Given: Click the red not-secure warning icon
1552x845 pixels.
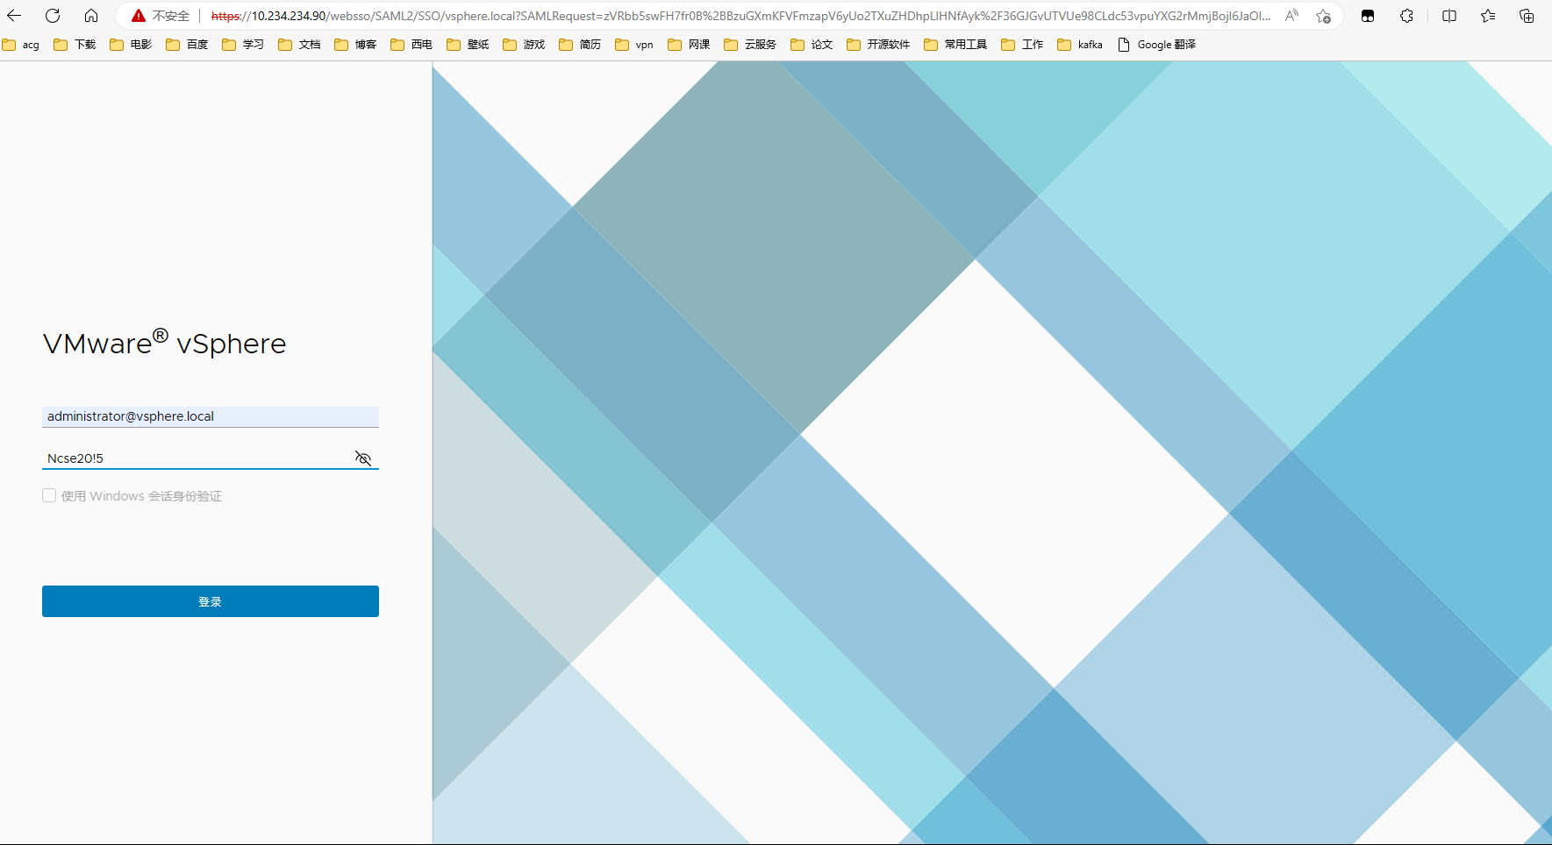Looking at the screenshot, I should [x=139, y=16].
